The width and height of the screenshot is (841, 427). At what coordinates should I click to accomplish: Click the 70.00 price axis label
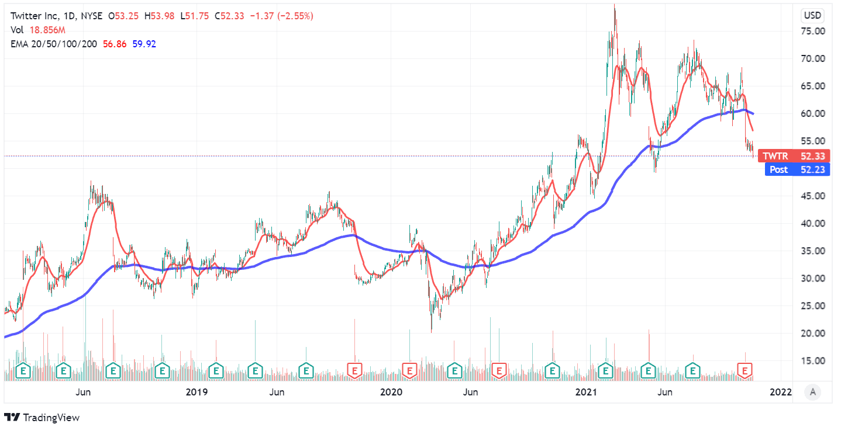click(813, 58)
